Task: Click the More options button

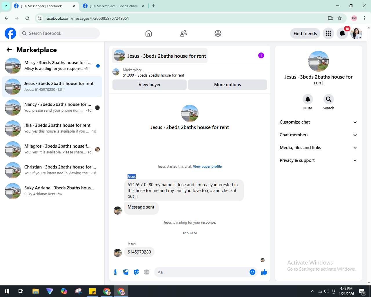Action: point(228,85)
